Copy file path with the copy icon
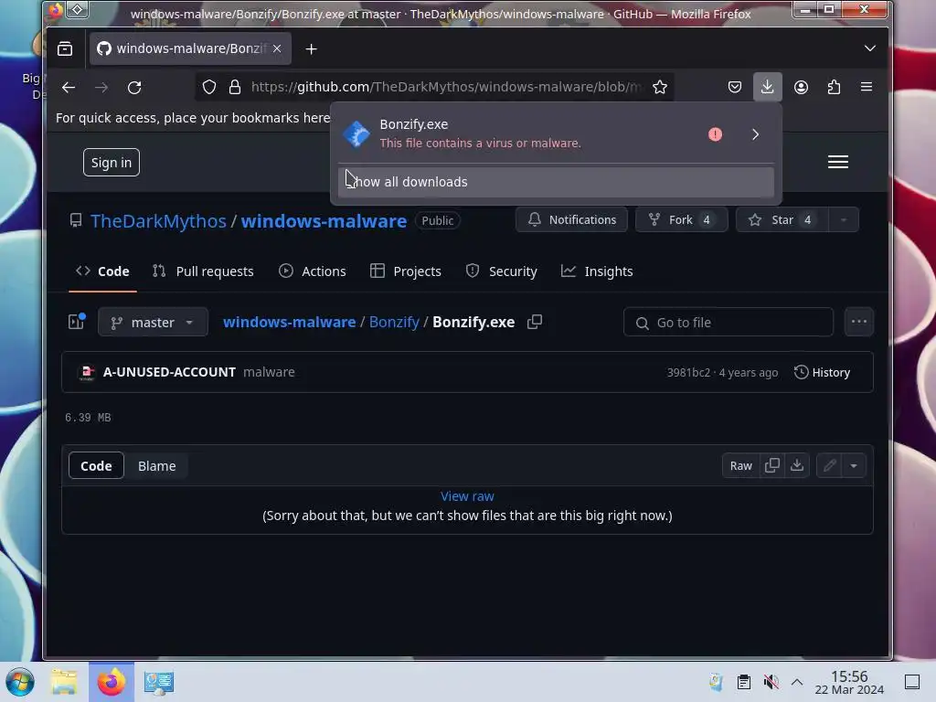This screenshot has width=936, height=702. [535, 322]
